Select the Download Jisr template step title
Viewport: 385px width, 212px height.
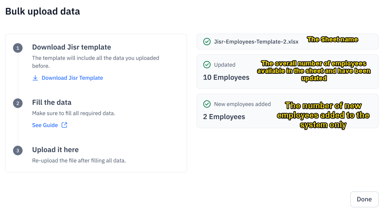(71, 47)
